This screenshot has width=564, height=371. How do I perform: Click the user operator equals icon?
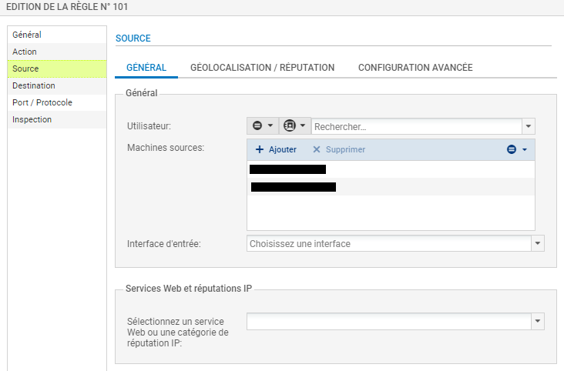click(x=257, y=125)
